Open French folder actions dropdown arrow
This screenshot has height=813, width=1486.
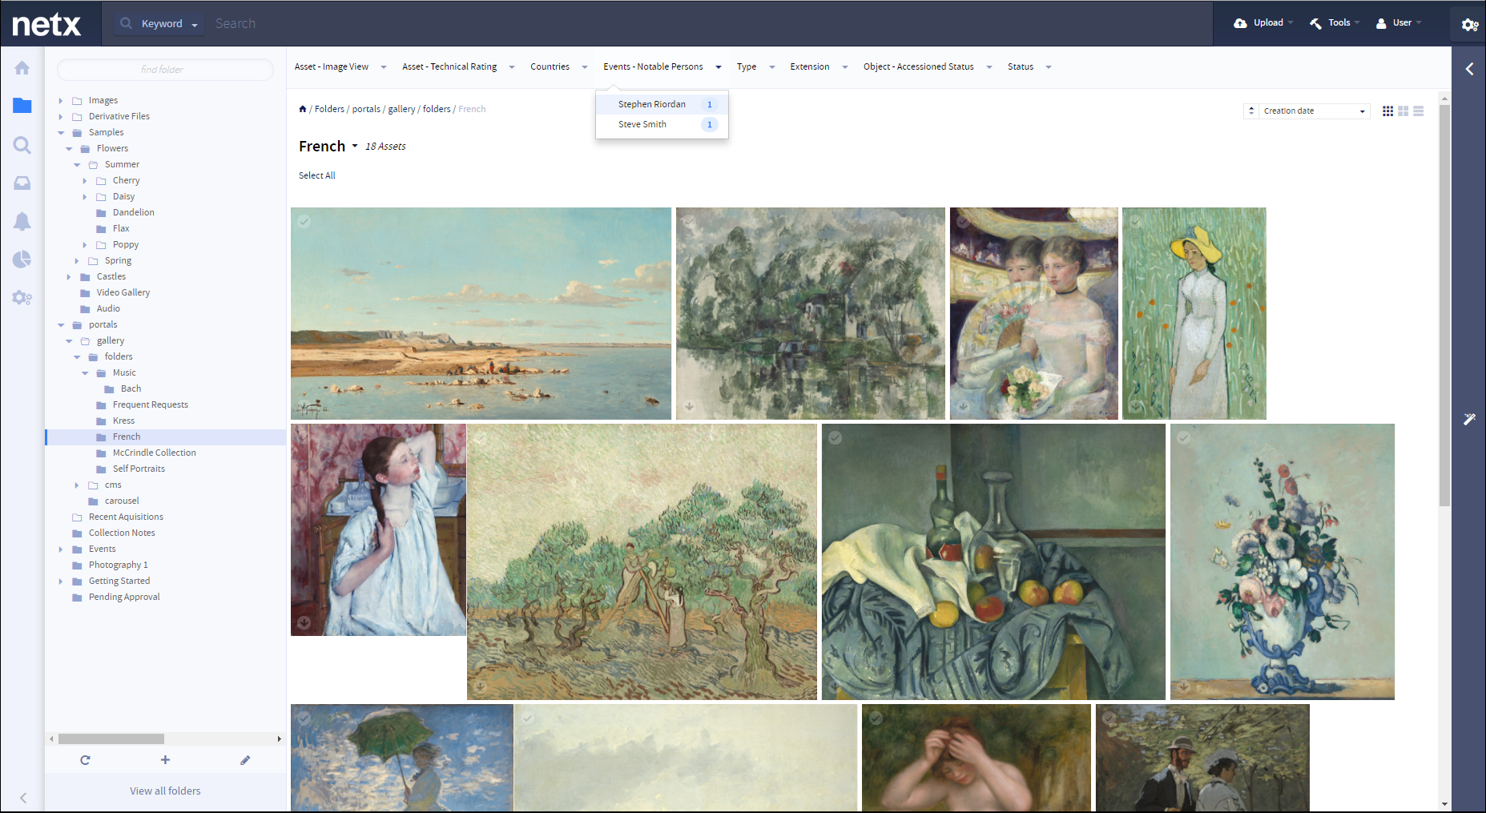click(355, 147)
